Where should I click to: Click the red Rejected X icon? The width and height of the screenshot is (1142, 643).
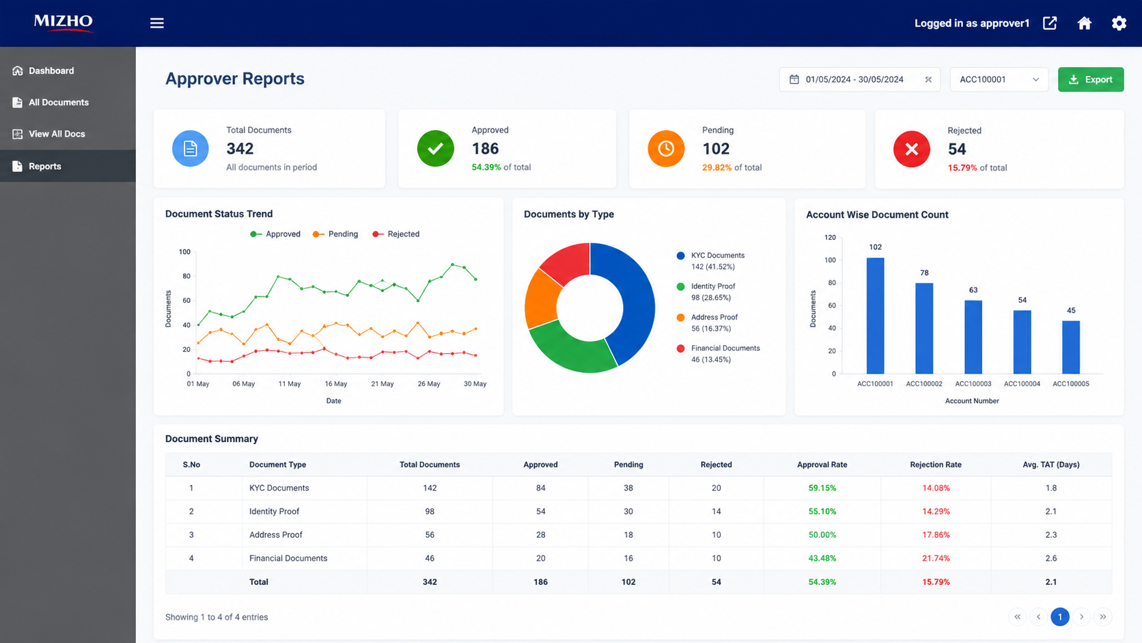click(x=912, y=149)
